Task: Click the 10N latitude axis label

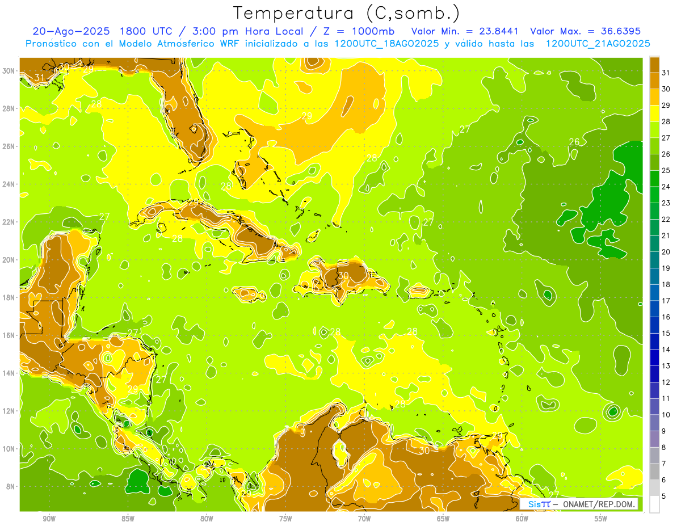Action: click(x=10, y=449)
